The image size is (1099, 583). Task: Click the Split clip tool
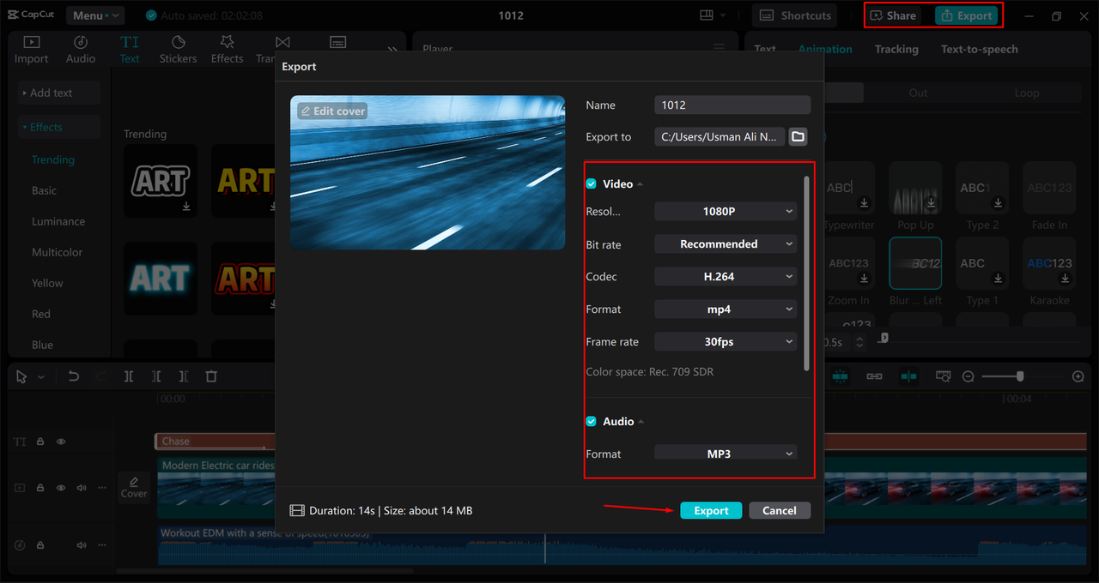(129, 376)
